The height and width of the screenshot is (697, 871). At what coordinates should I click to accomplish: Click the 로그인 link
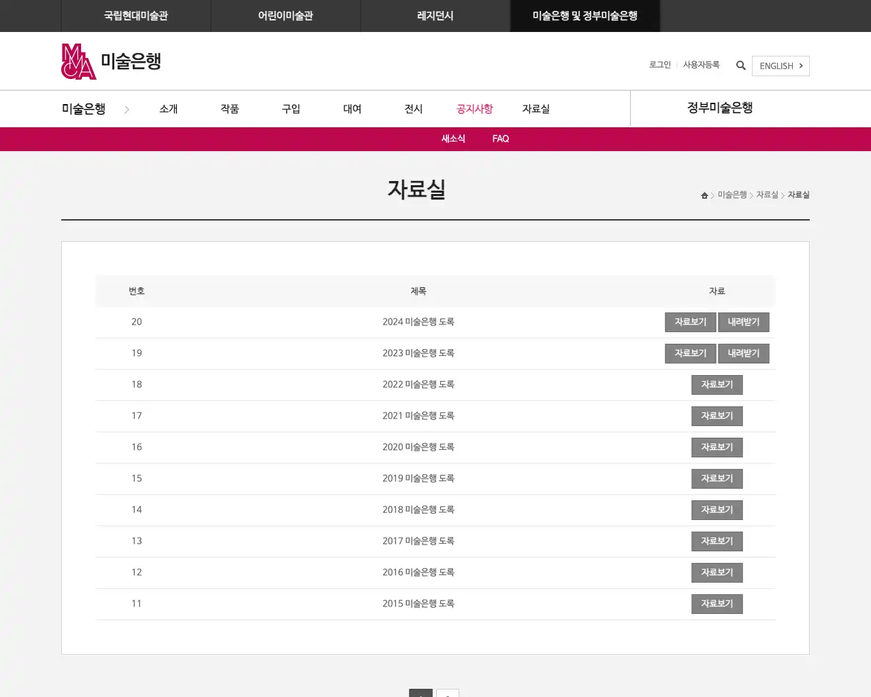click(660, 65)
